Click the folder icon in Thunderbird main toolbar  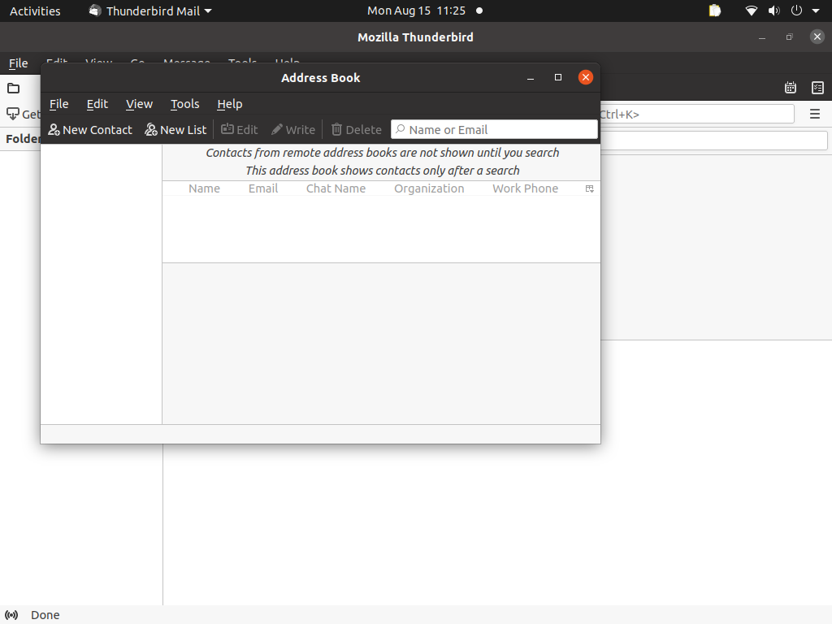pos(13,89)
